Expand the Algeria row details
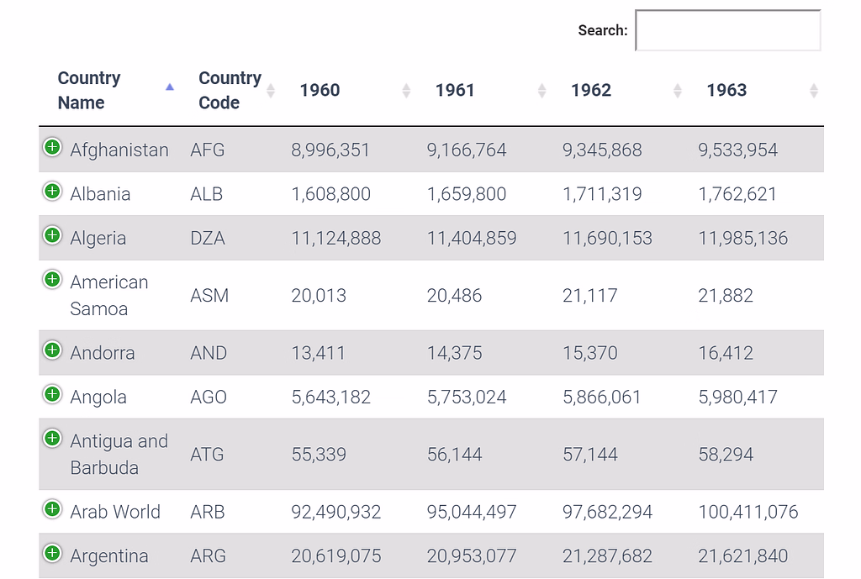The width and height of the screenshot is (861, 579). (x=52, y=234)
